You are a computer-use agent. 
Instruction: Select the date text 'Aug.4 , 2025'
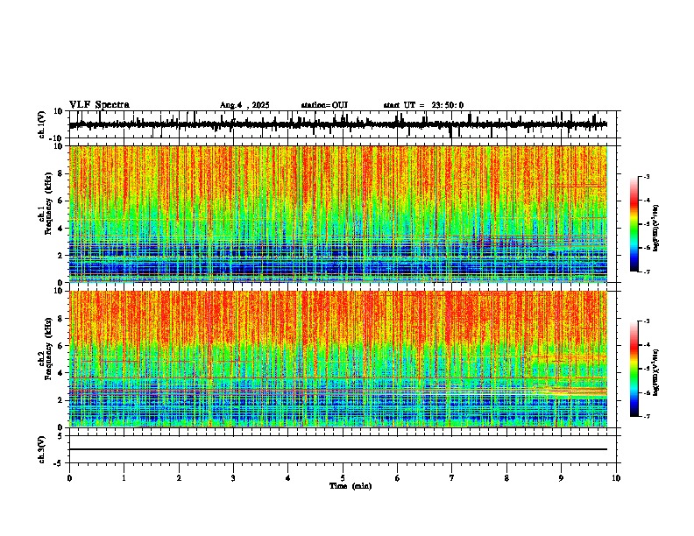click(244, 105)
